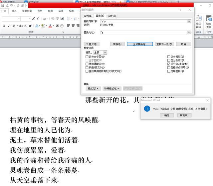
Task: Open the Customize Quick Access Toolbar arrow
Action: point(27,6)
